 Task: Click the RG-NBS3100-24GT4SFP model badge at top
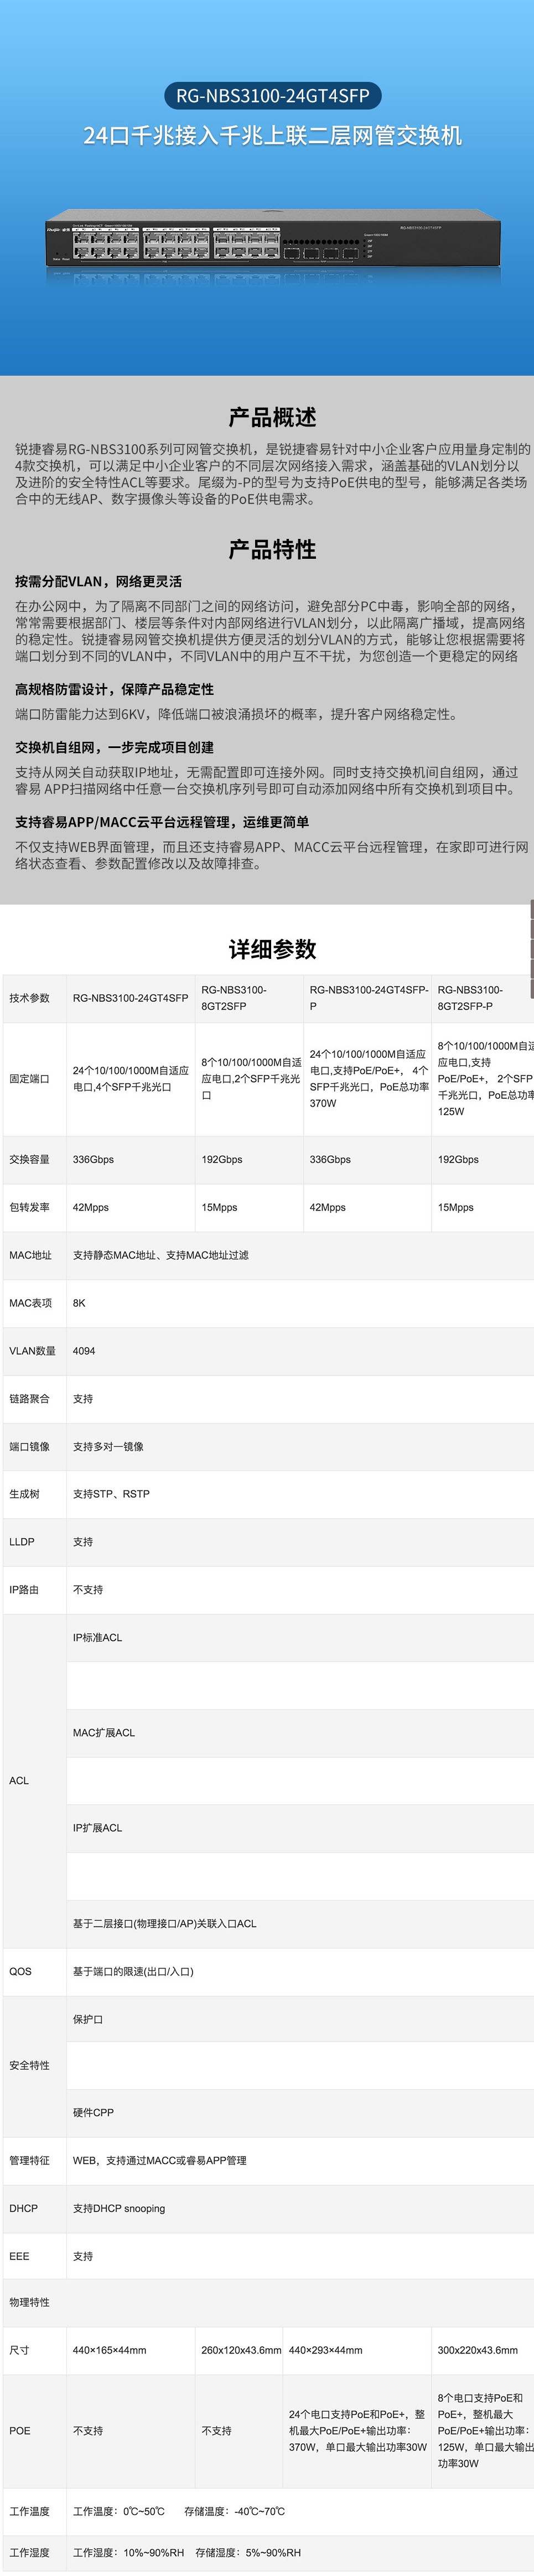272,96
